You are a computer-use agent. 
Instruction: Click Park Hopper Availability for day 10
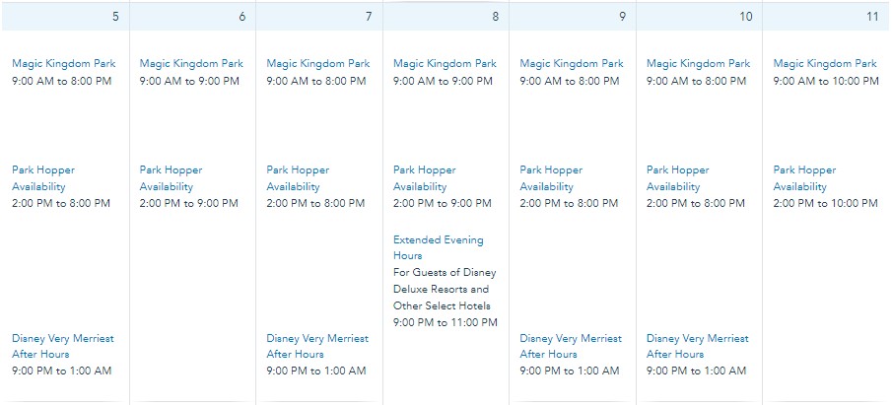point(677,178)
